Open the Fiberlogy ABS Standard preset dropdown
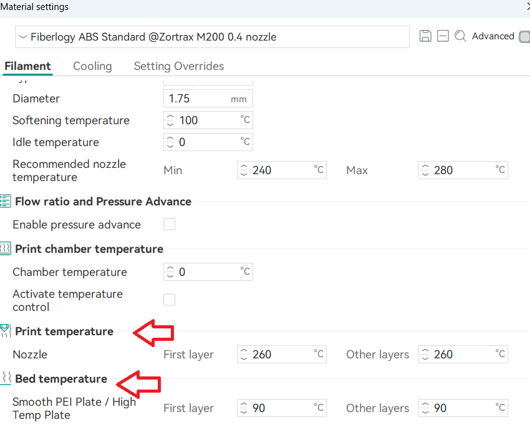530x437 pixels. point(212,37)
